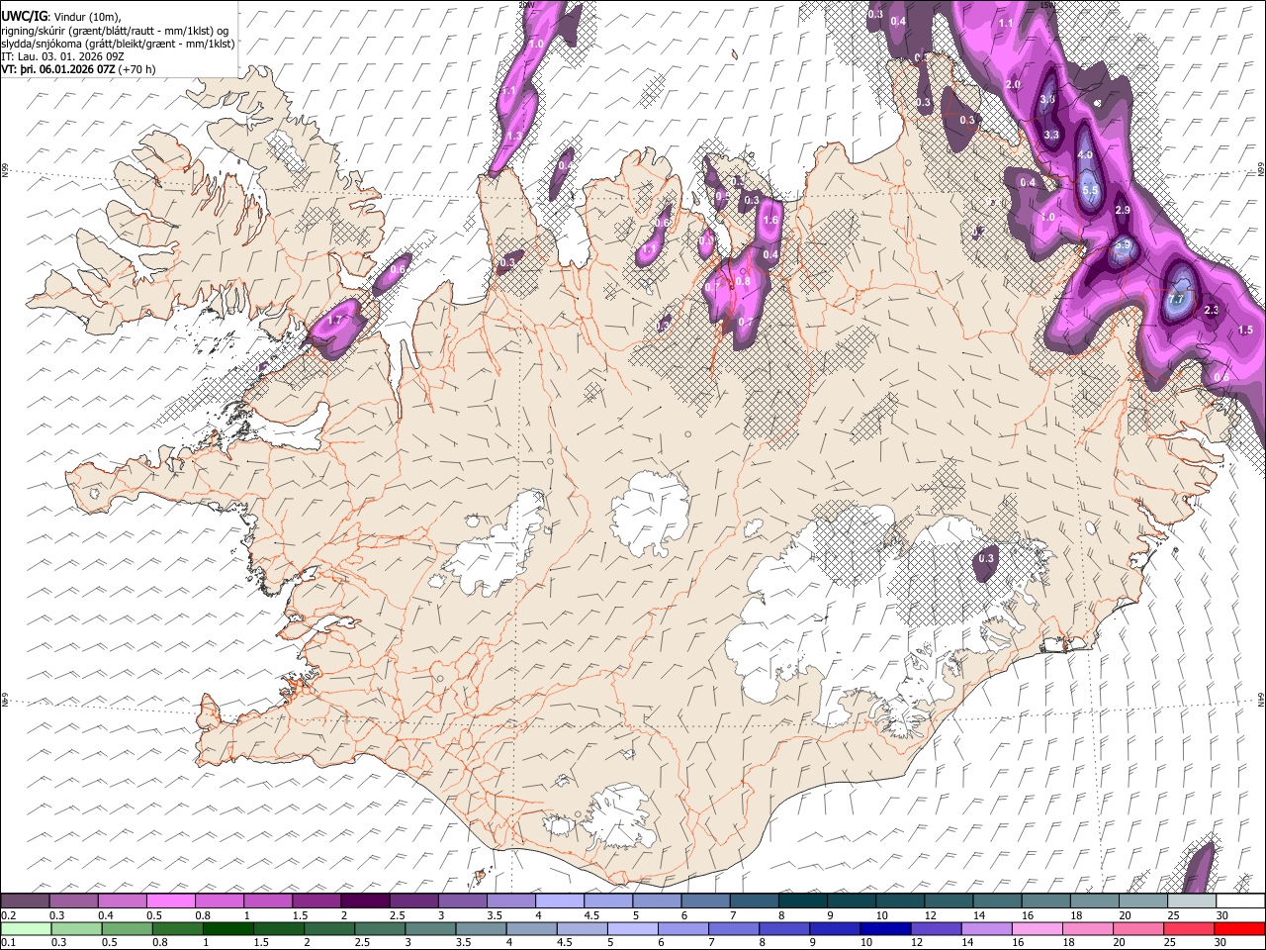Select the 30 red swatch in lower scale
The height and width of the screenshot is (950, 1266).
(1238, 929)
